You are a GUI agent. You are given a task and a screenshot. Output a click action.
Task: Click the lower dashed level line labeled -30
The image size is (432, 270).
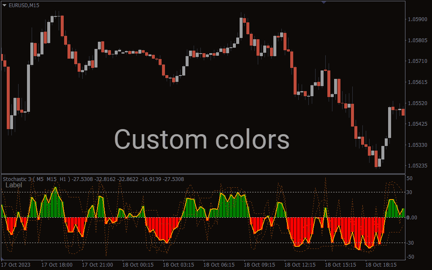(x=211, y=243)
